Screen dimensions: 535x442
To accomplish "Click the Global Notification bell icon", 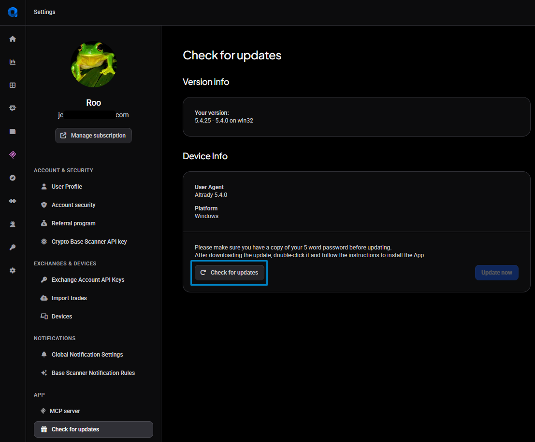I will pos(44,354).
